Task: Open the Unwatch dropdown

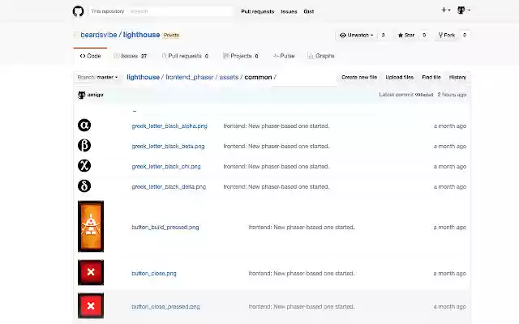Action: 357,35
